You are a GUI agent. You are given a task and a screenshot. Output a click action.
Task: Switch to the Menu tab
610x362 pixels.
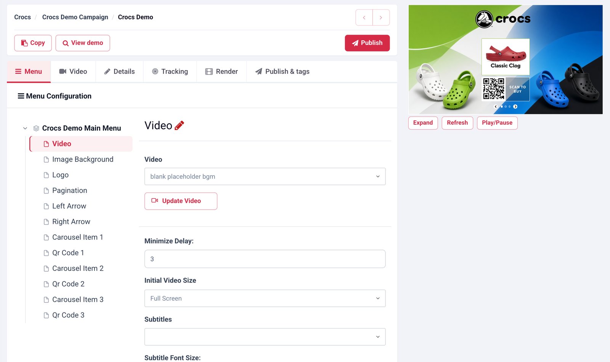(x=29, y=72)
